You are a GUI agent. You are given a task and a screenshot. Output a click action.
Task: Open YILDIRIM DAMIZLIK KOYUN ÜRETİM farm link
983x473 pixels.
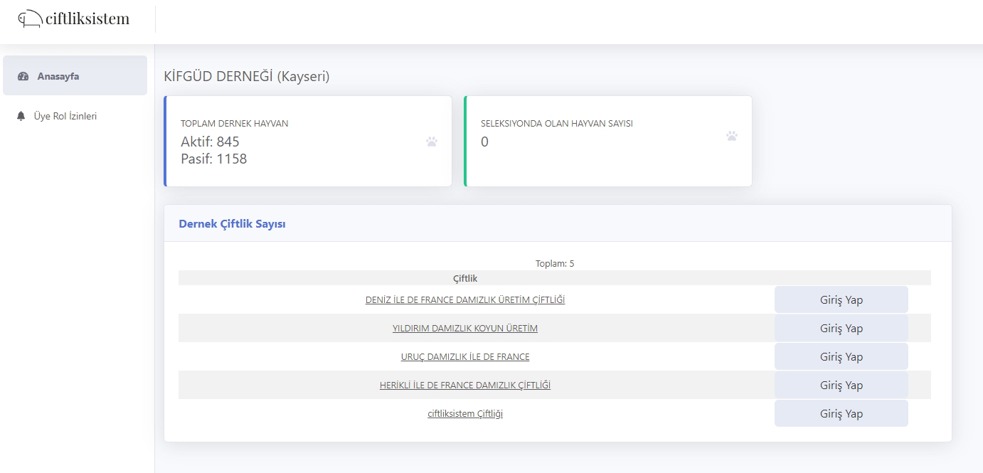[x=465, y=329]
